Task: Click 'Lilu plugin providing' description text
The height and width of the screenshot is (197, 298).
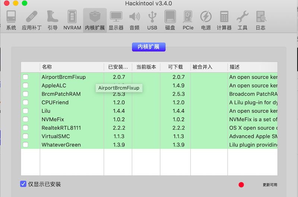Action: [x=253, y=145]
